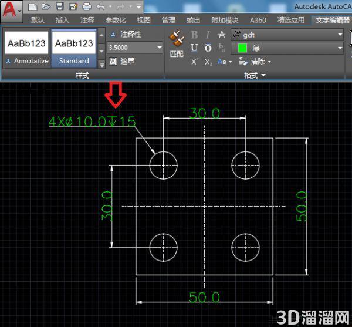Screen dimensions: 352x327
Task: Switch to the 注释 ribbon tab
Action: 87,20
